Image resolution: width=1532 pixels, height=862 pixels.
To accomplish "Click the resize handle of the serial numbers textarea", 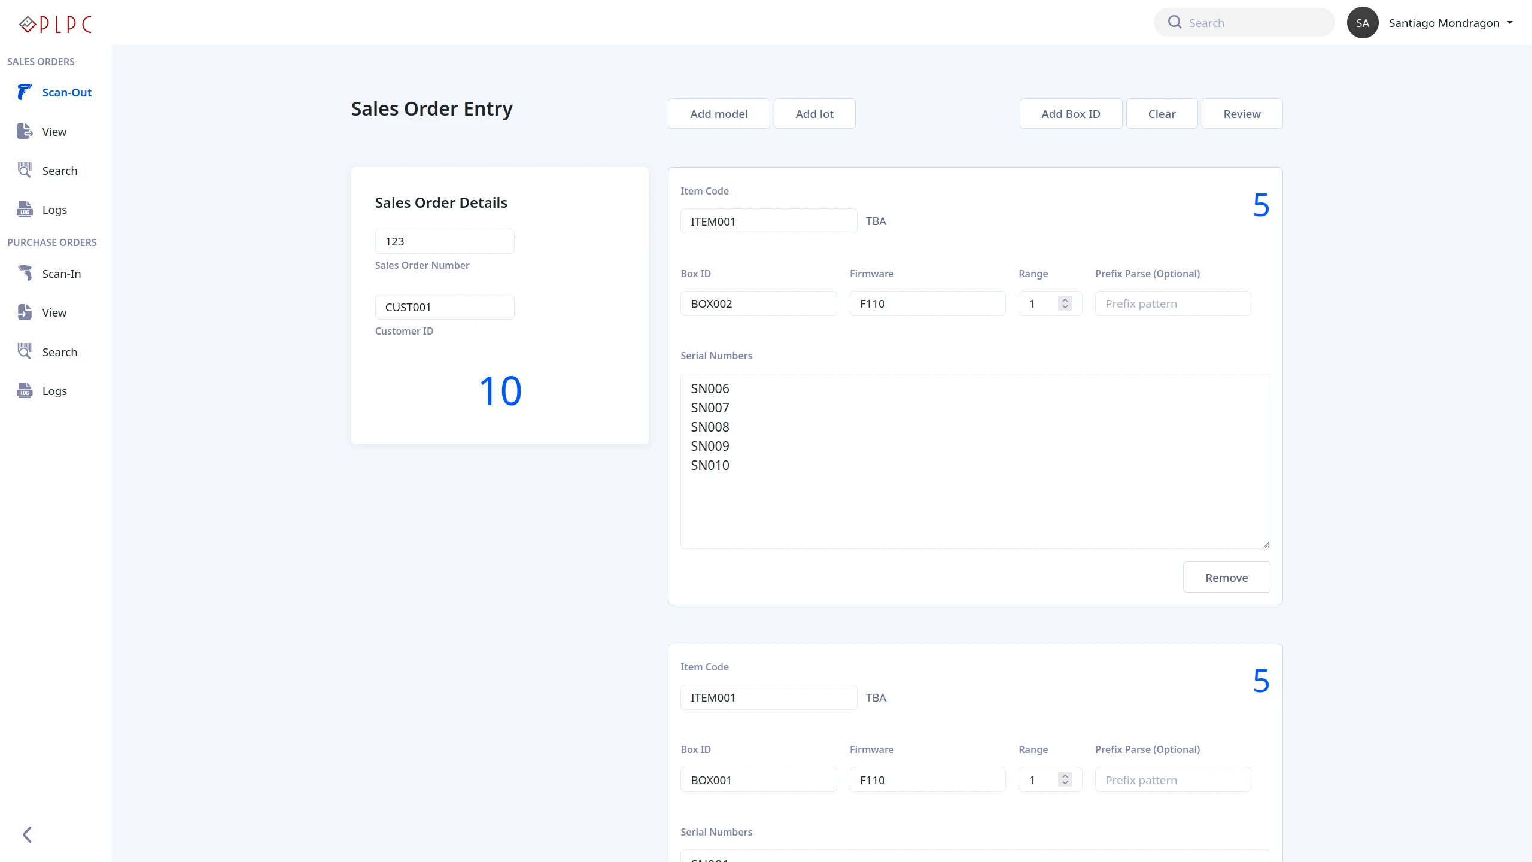I will [1266, 545].
